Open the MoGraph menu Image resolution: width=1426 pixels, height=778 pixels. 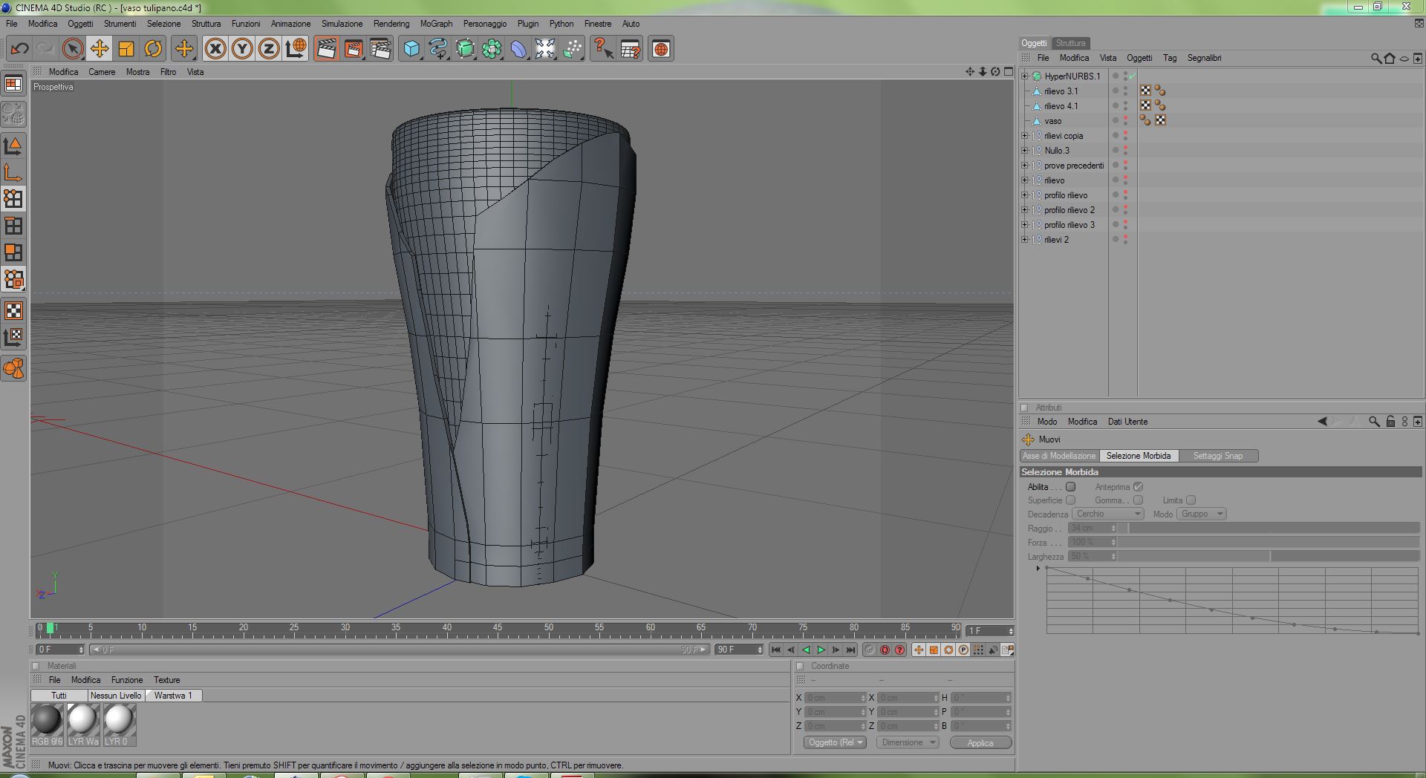[x=436, y=24]
